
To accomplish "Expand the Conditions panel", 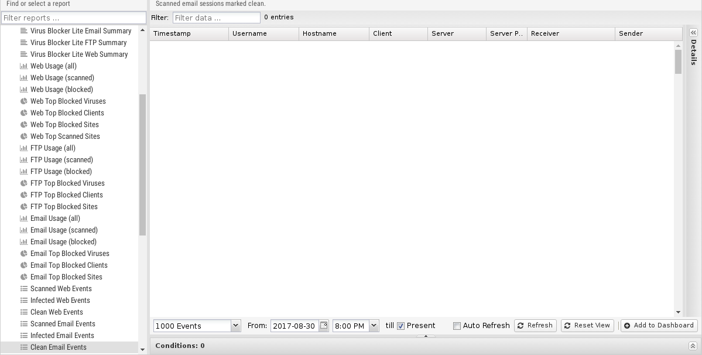I will tap(693, 346).
